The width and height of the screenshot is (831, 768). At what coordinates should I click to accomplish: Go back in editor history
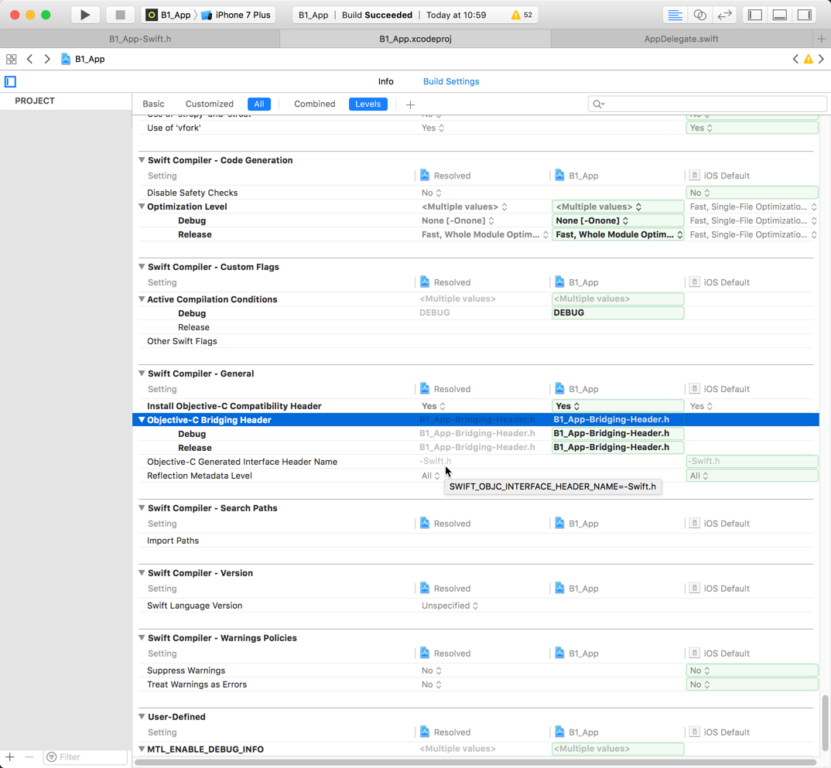click(x=29, y=59)
